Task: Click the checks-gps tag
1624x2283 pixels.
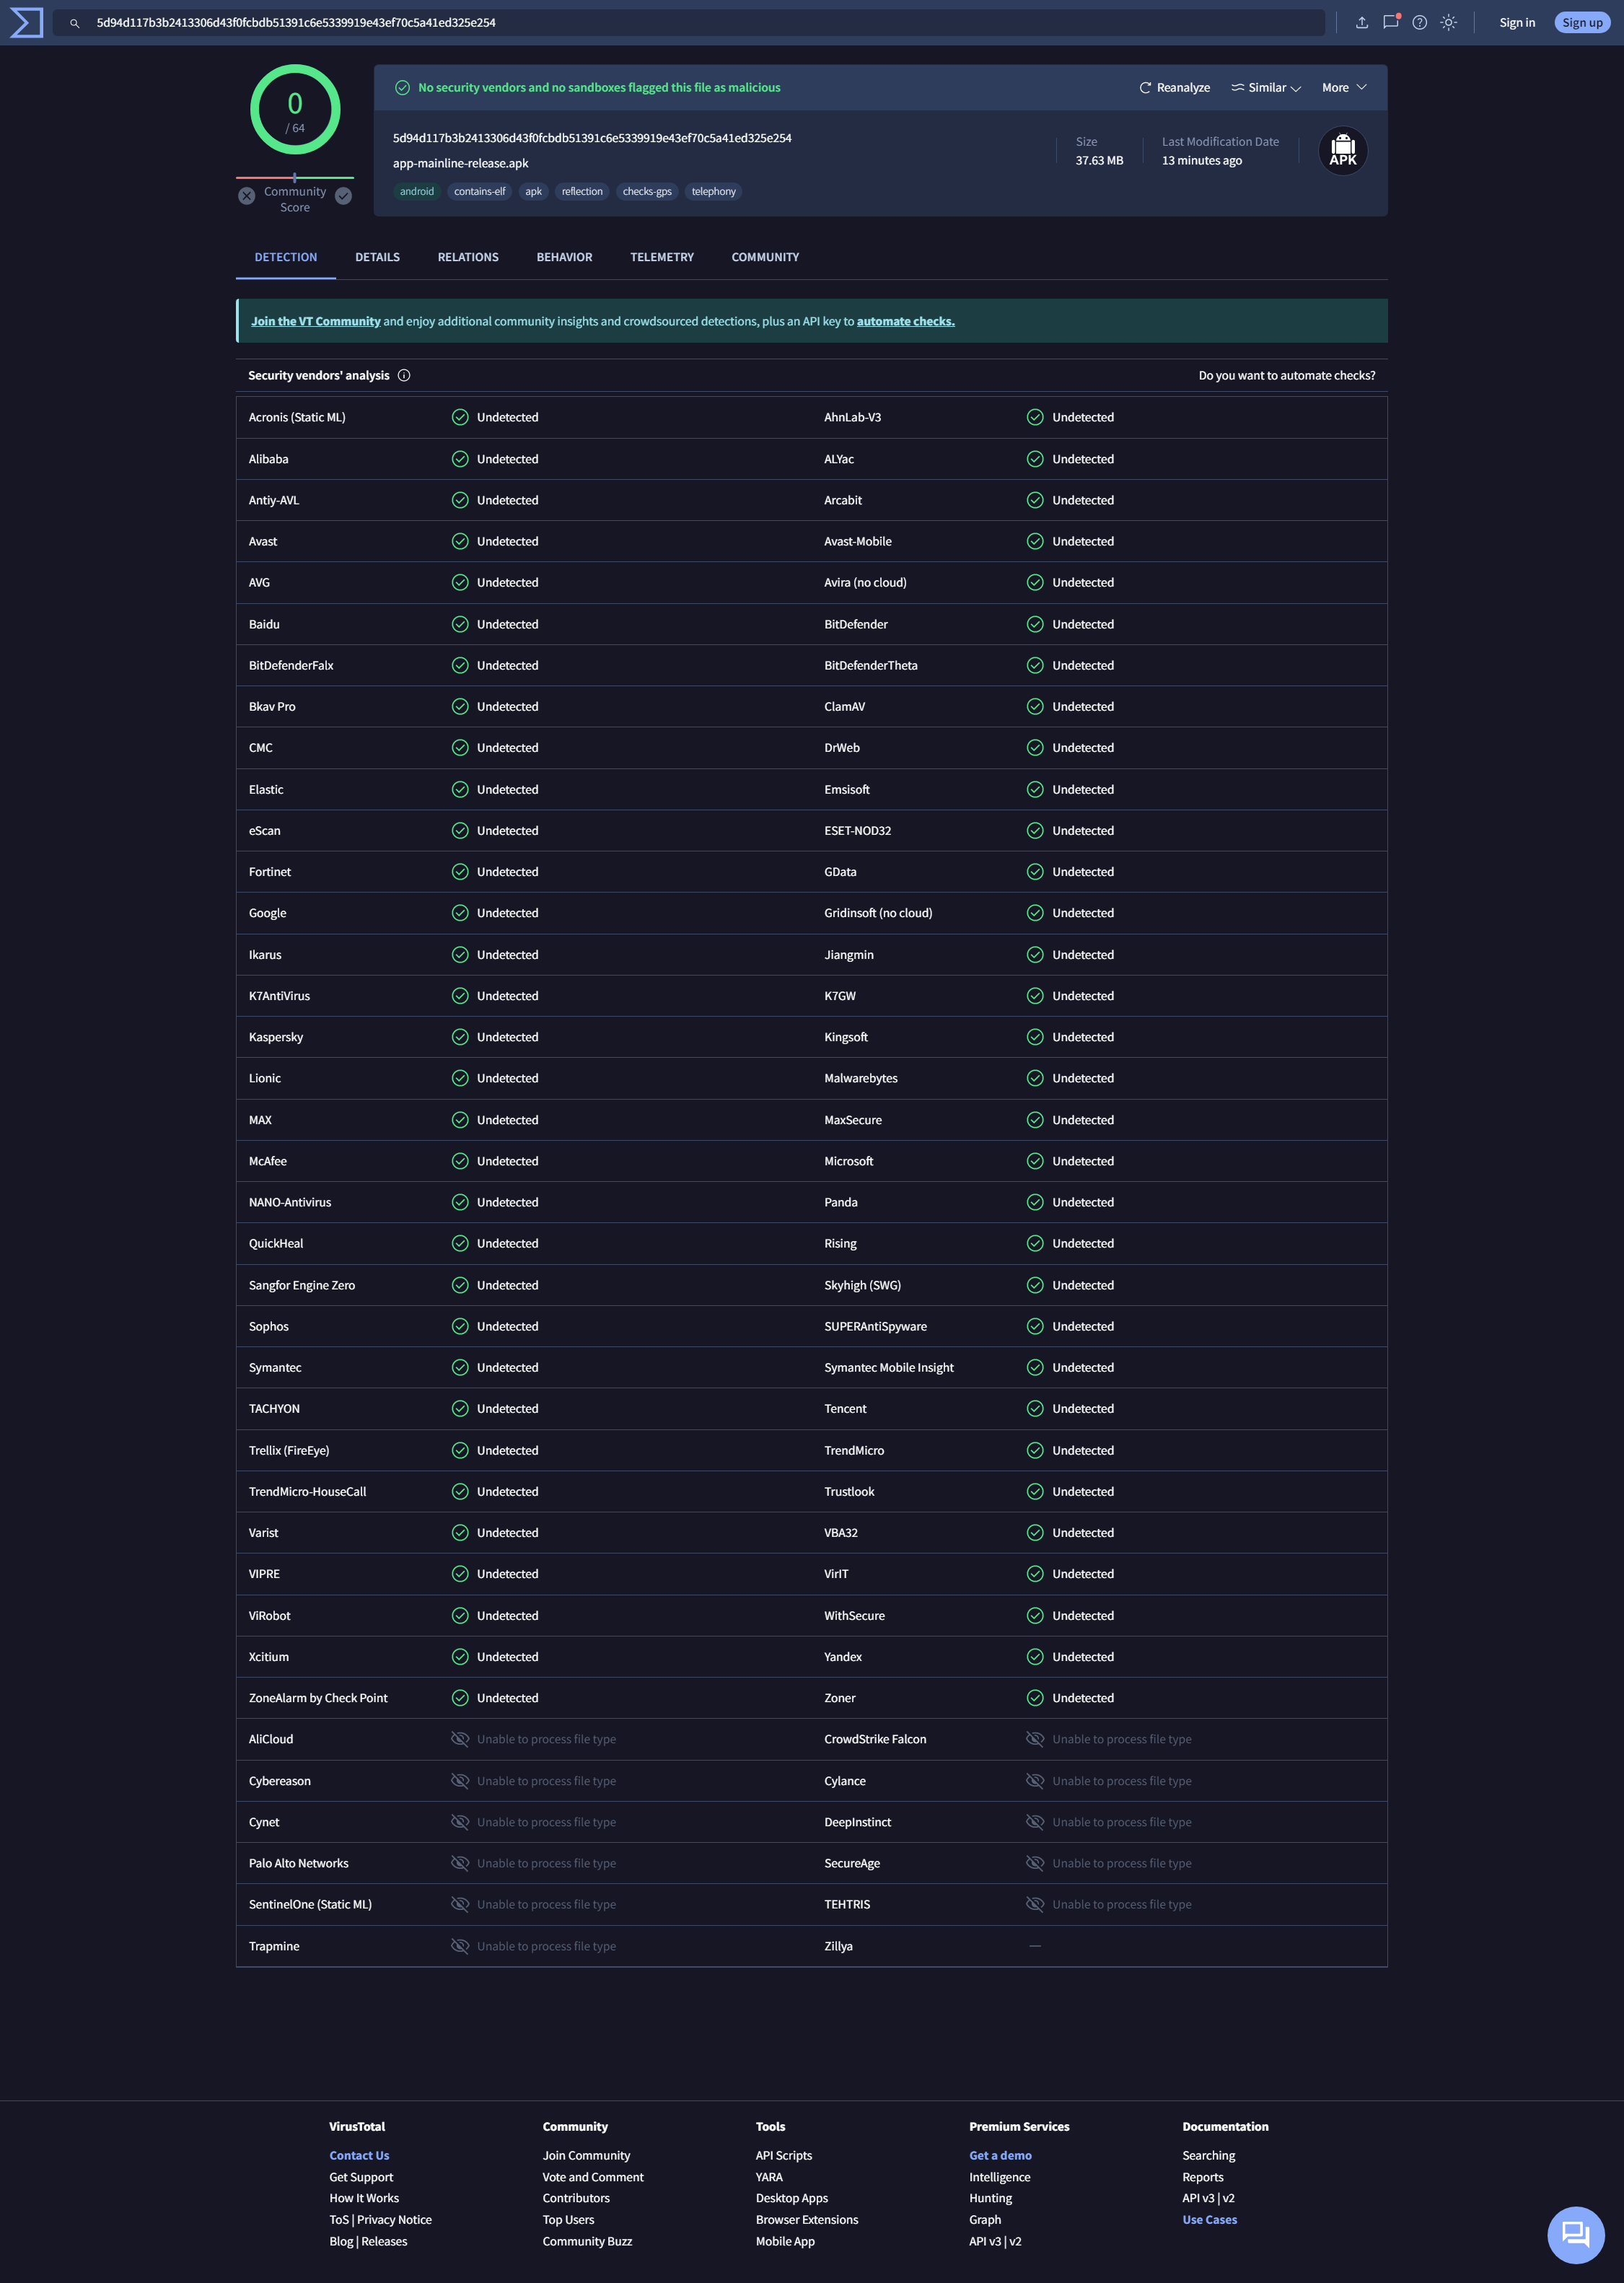Action: (x=647, y=191)
